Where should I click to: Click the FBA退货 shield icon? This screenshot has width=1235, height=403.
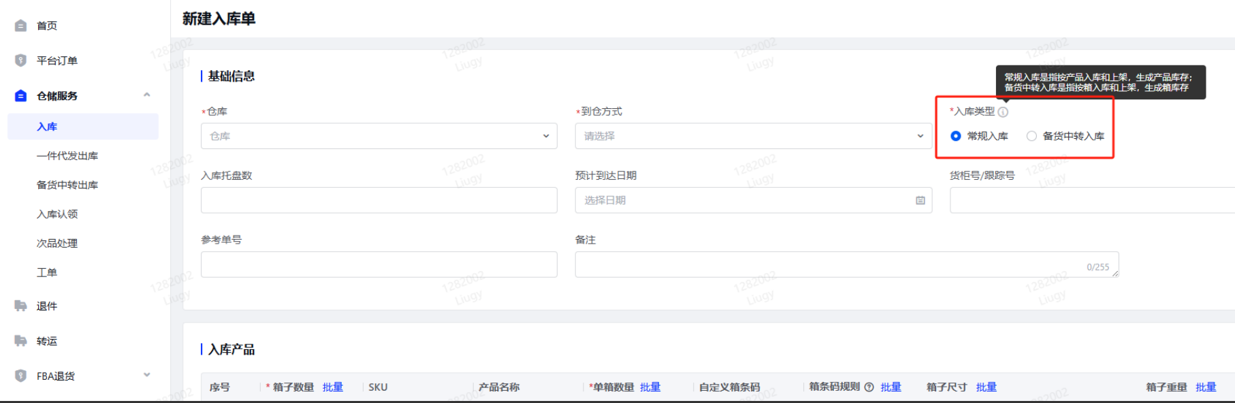pos(20,376)
